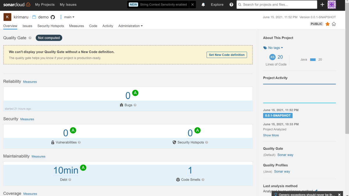Image resolution: width=349 pixels, height=196 pixels.
Task: Click the Security Hotspots help icon
Action: 206,142
